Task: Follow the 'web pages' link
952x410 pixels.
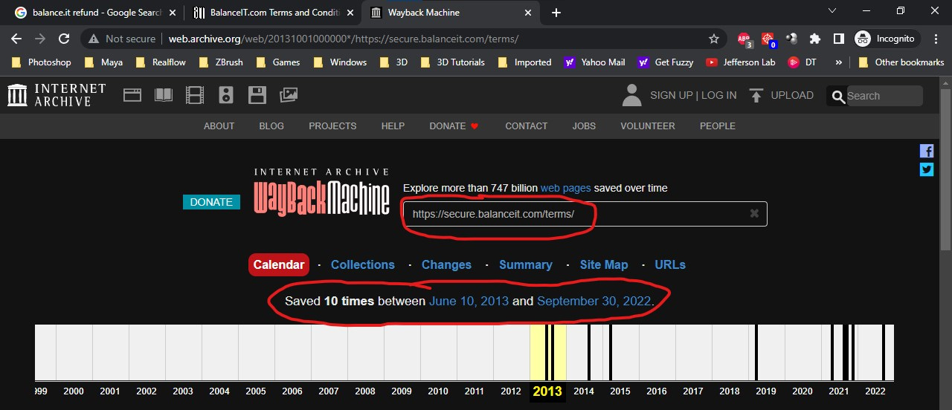Action: click(565, 188)
